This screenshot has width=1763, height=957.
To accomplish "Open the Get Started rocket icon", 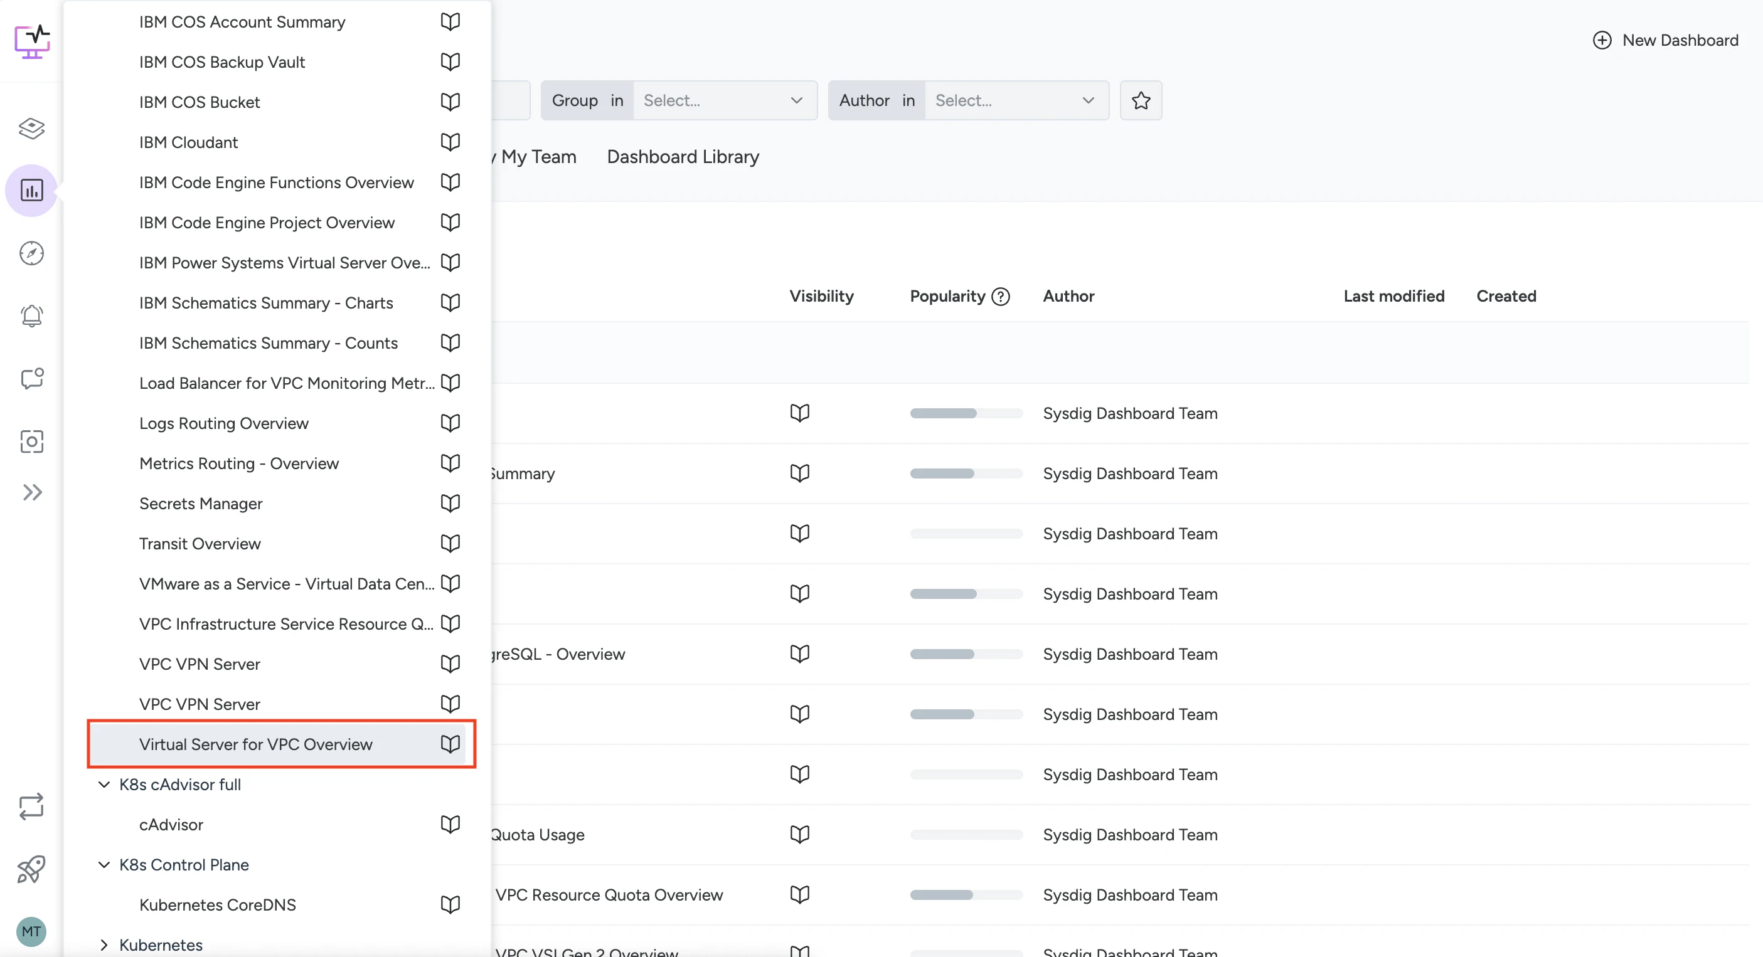I will coord(31,869).
